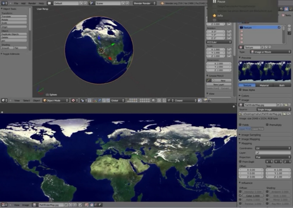This screenshot has height=208, width=293.
Task: Uncheck the diffuse Color influence checkbox
Action: pos(240,196)
